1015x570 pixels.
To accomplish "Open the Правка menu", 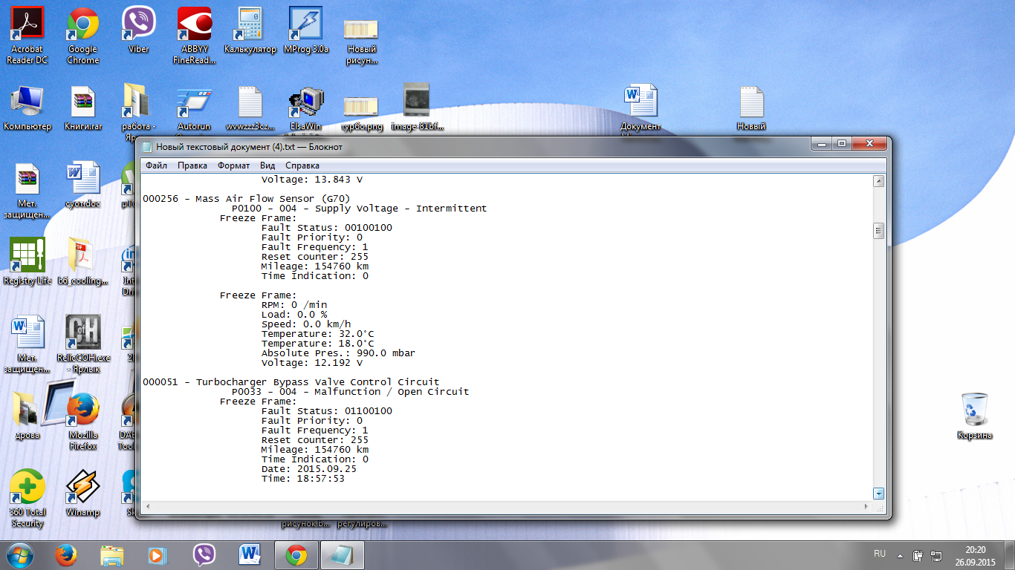I will (192, 166).
